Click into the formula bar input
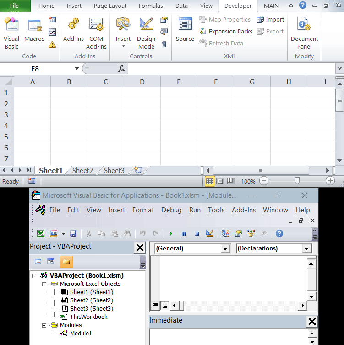The width and height of the screenshot is (344, 345). [231, 68]
